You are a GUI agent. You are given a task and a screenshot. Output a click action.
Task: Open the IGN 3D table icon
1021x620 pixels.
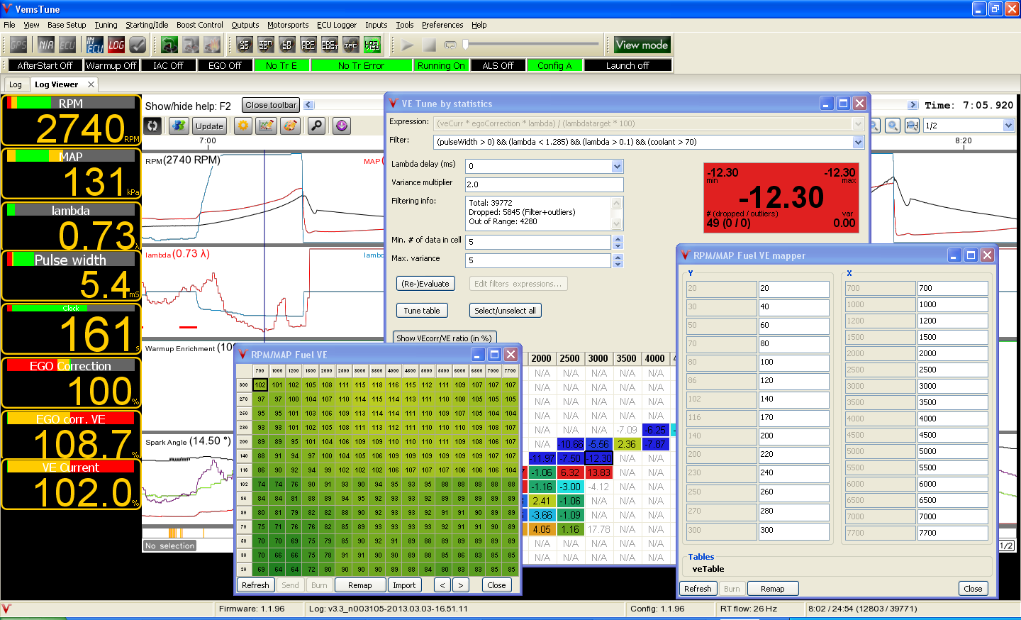266,45
